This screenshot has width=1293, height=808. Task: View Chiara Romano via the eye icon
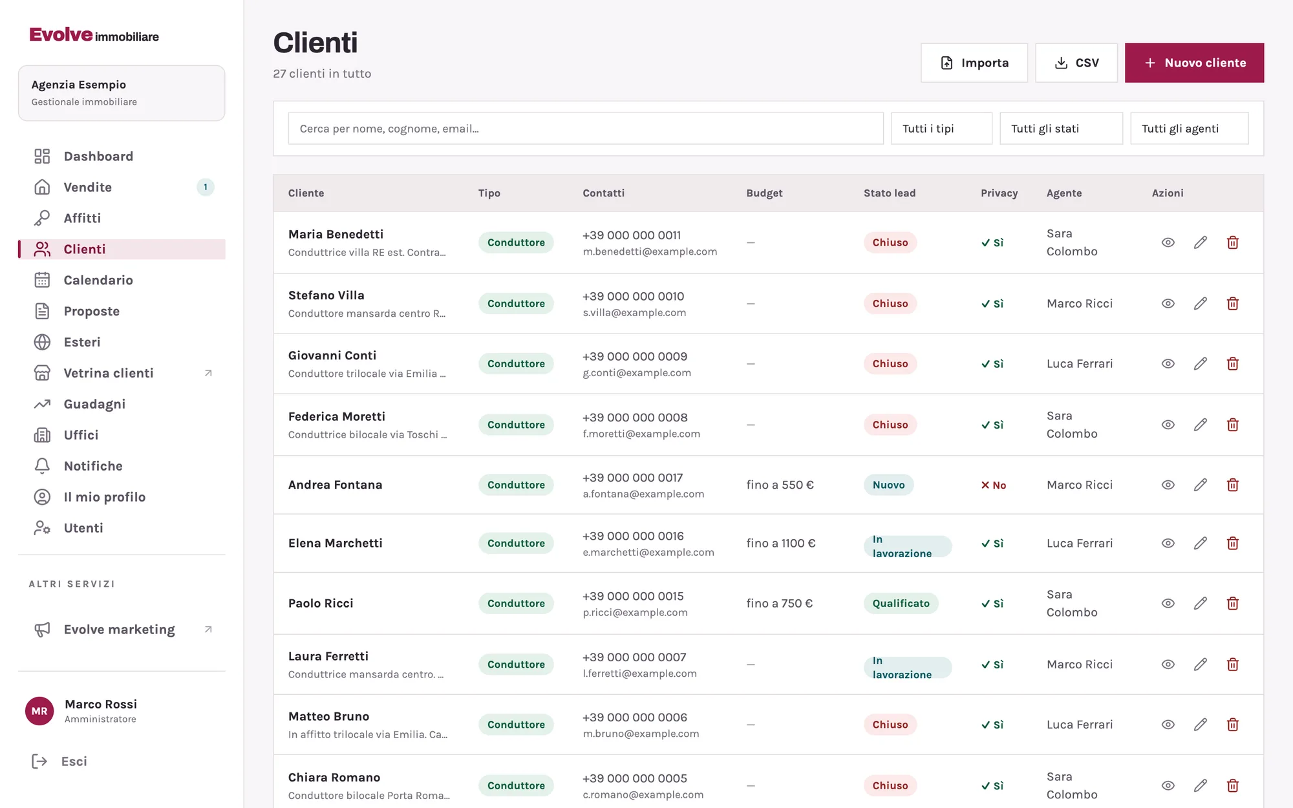[1168, 785]
